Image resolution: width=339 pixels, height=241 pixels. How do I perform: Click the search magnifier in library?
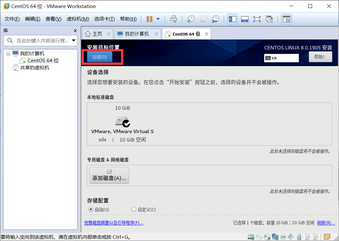click(x=10, y=40)
